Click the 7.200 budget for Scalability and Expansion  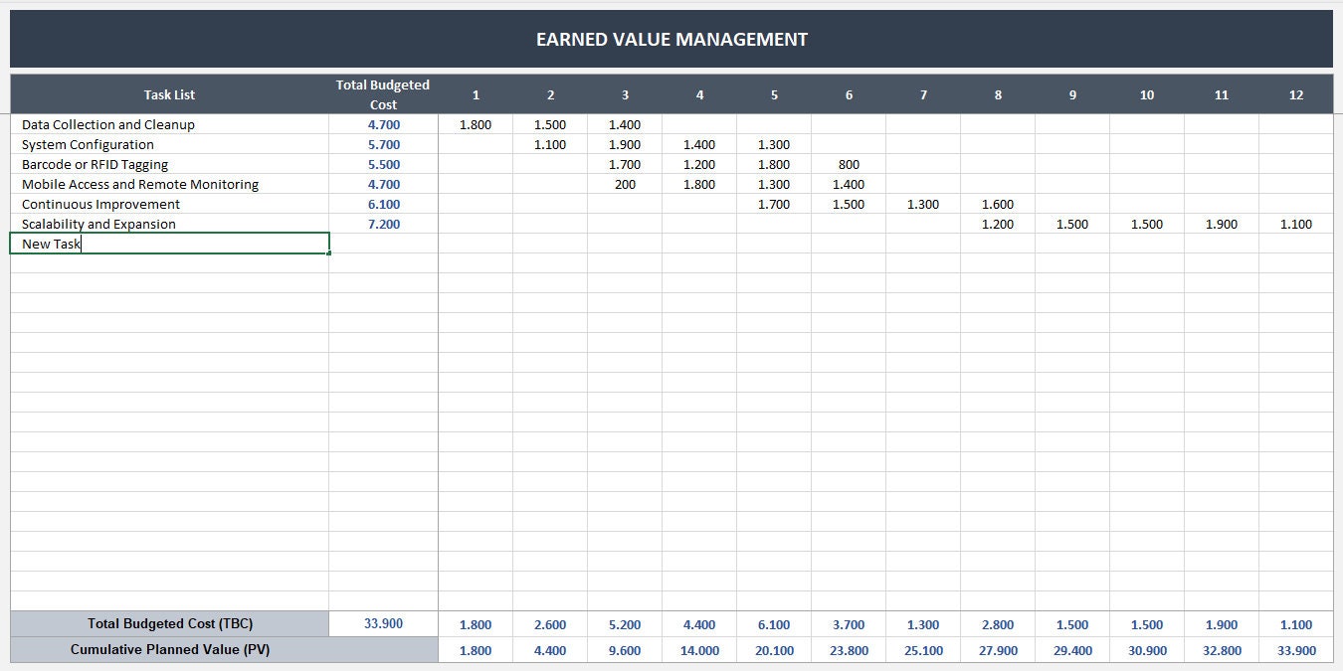tap(383, 224)
